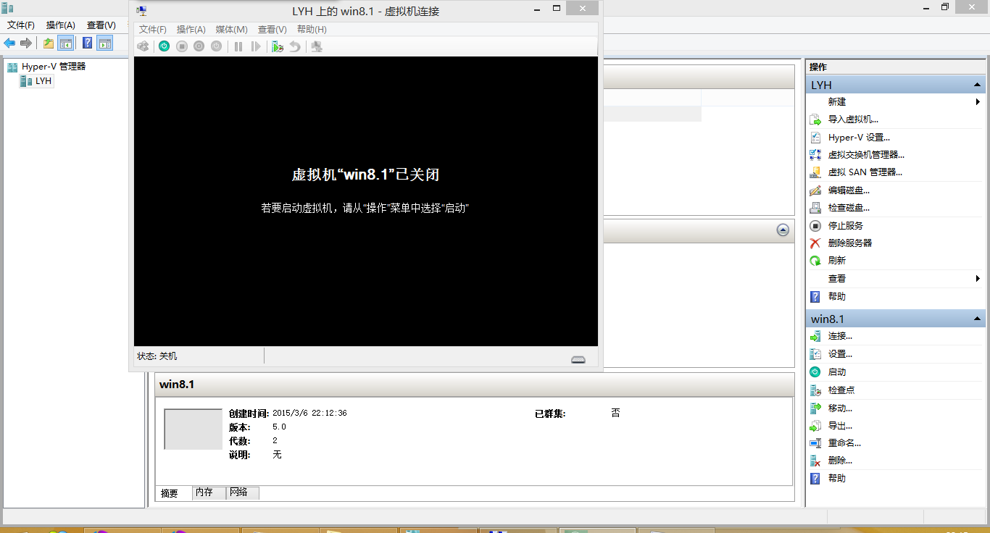
Task: Open 文件(F) menu in VM connection window
Action: 153,30
